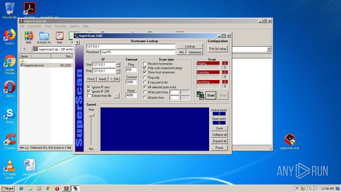Open WinRAR File menu
Screen dimensions: 341x192
tap(22, 26)
